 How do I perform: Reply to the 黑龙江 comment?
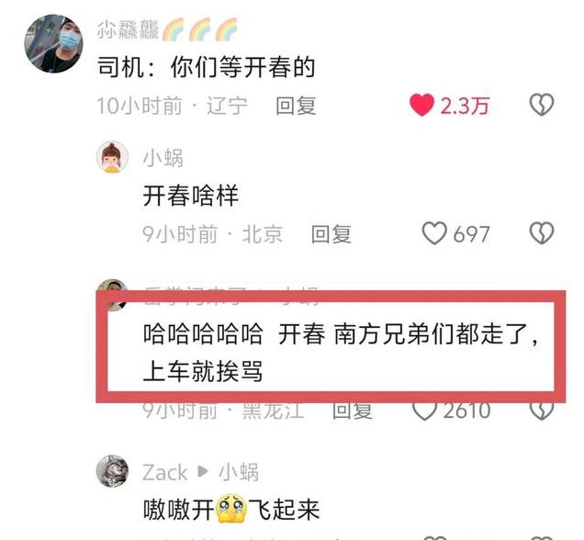pyautogui.click(x=352, y=411)
